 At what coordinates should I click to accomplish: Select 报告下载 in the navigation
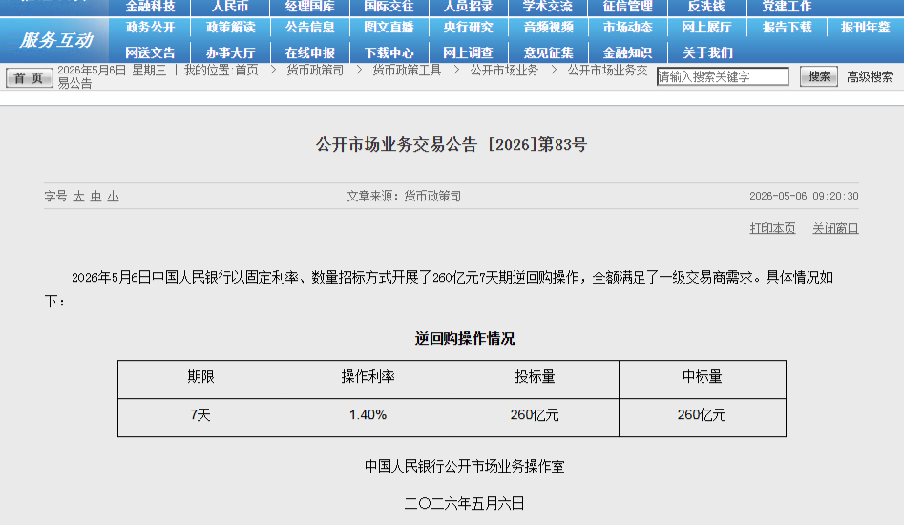click(787, 27)
